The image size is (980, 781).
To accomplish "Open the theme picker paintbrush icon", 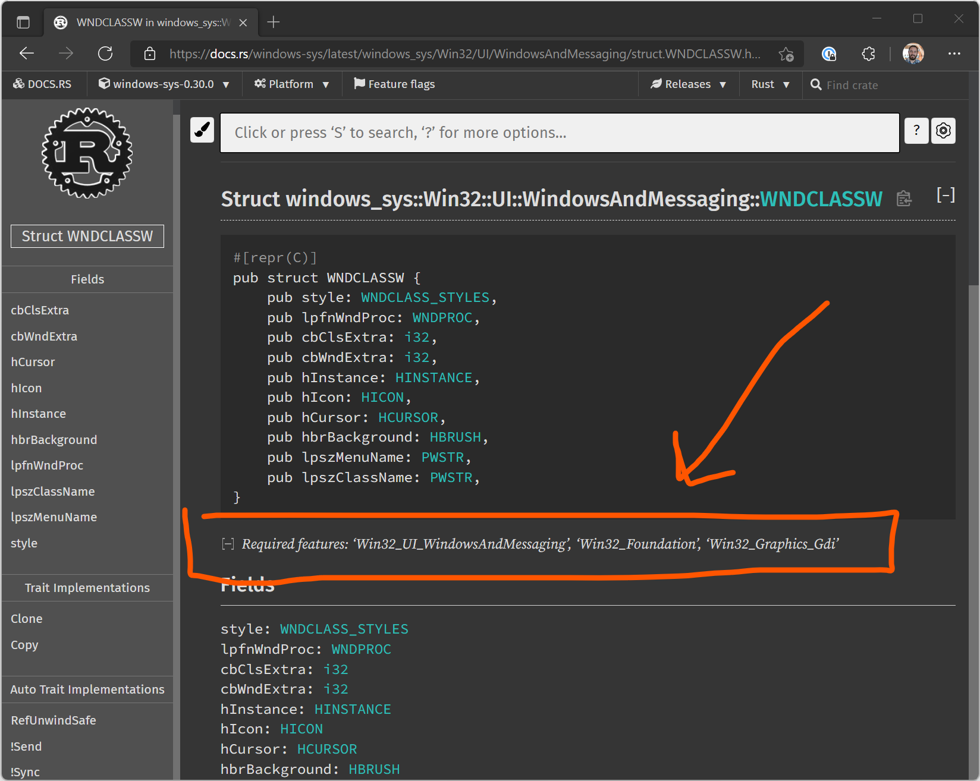I will (202, 131).
